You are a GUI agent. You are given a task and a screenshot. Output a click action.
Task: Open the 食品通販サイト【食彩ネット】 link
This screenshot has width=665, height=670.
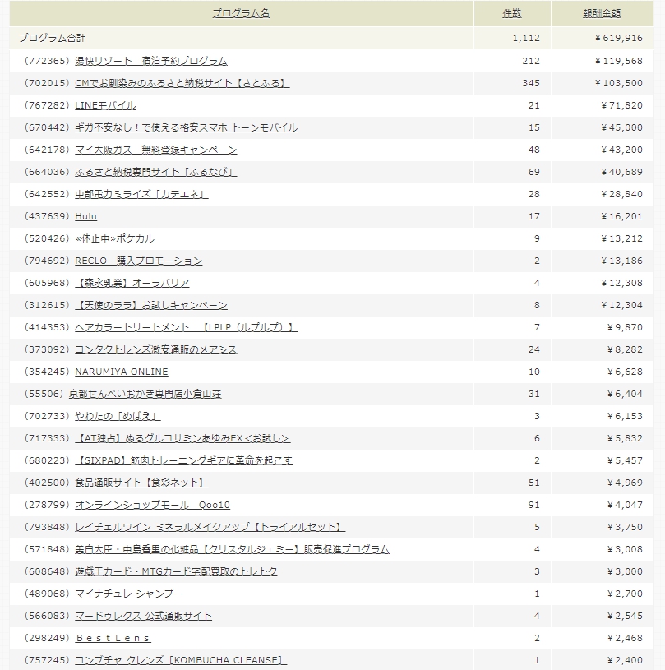click(x=141, y=483)
